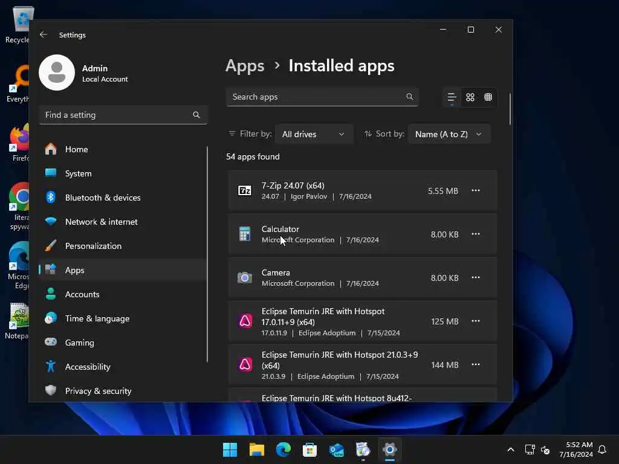Viewport: 619px width, 464px height.
Task: Click the '7-Zip 24.07 (x64)' entry name
Action: 293,185
